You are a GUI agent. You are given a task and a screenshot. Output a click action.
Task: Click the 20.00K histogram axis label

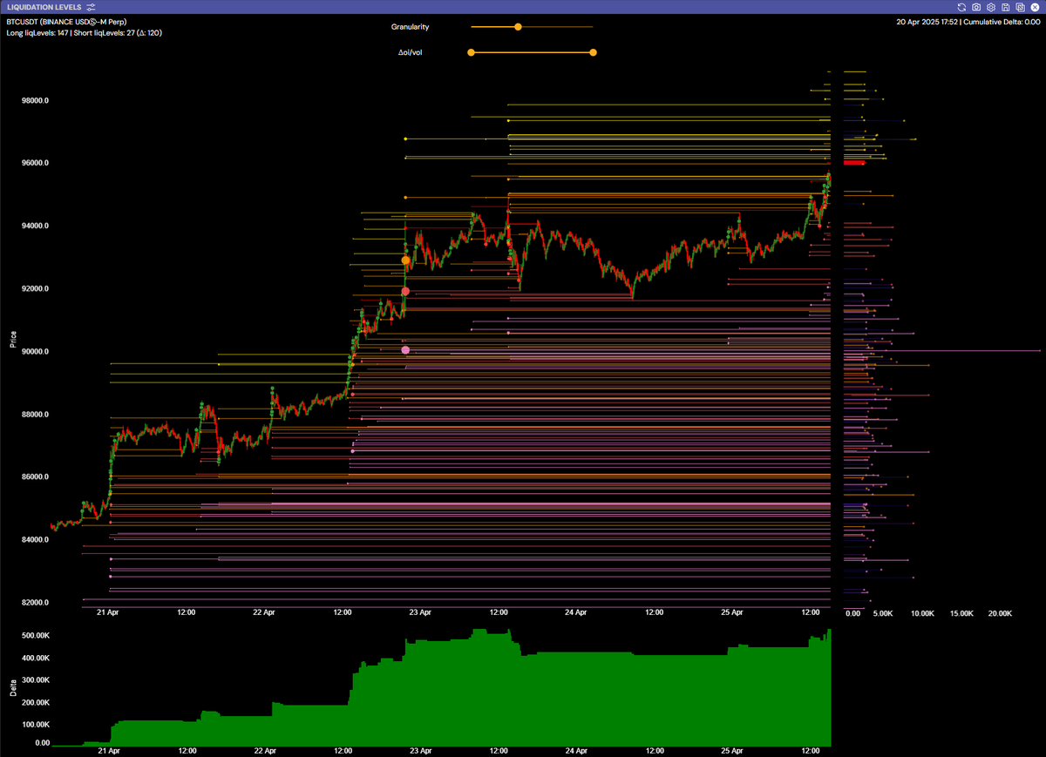click(x=1000, y=613)
